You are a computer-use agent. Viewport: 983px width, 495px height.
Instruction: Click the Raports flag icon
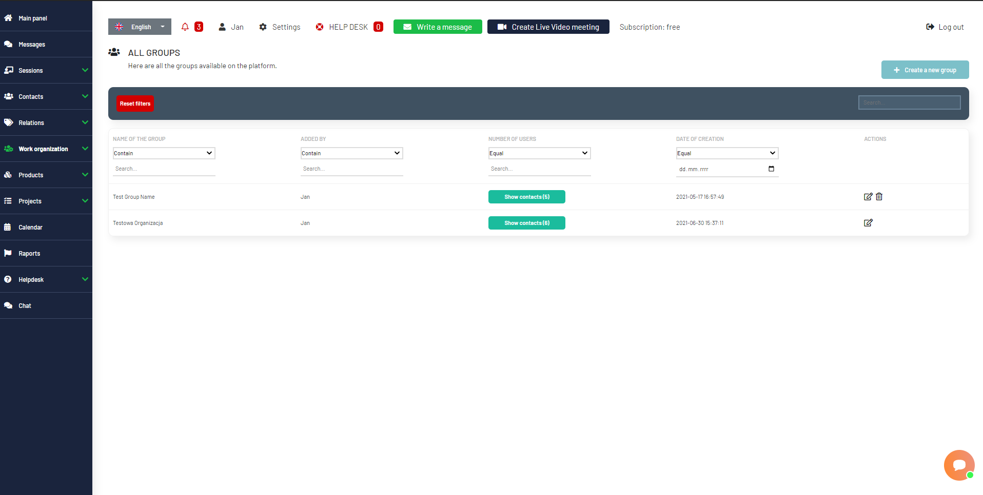click(x=8, y=253)
